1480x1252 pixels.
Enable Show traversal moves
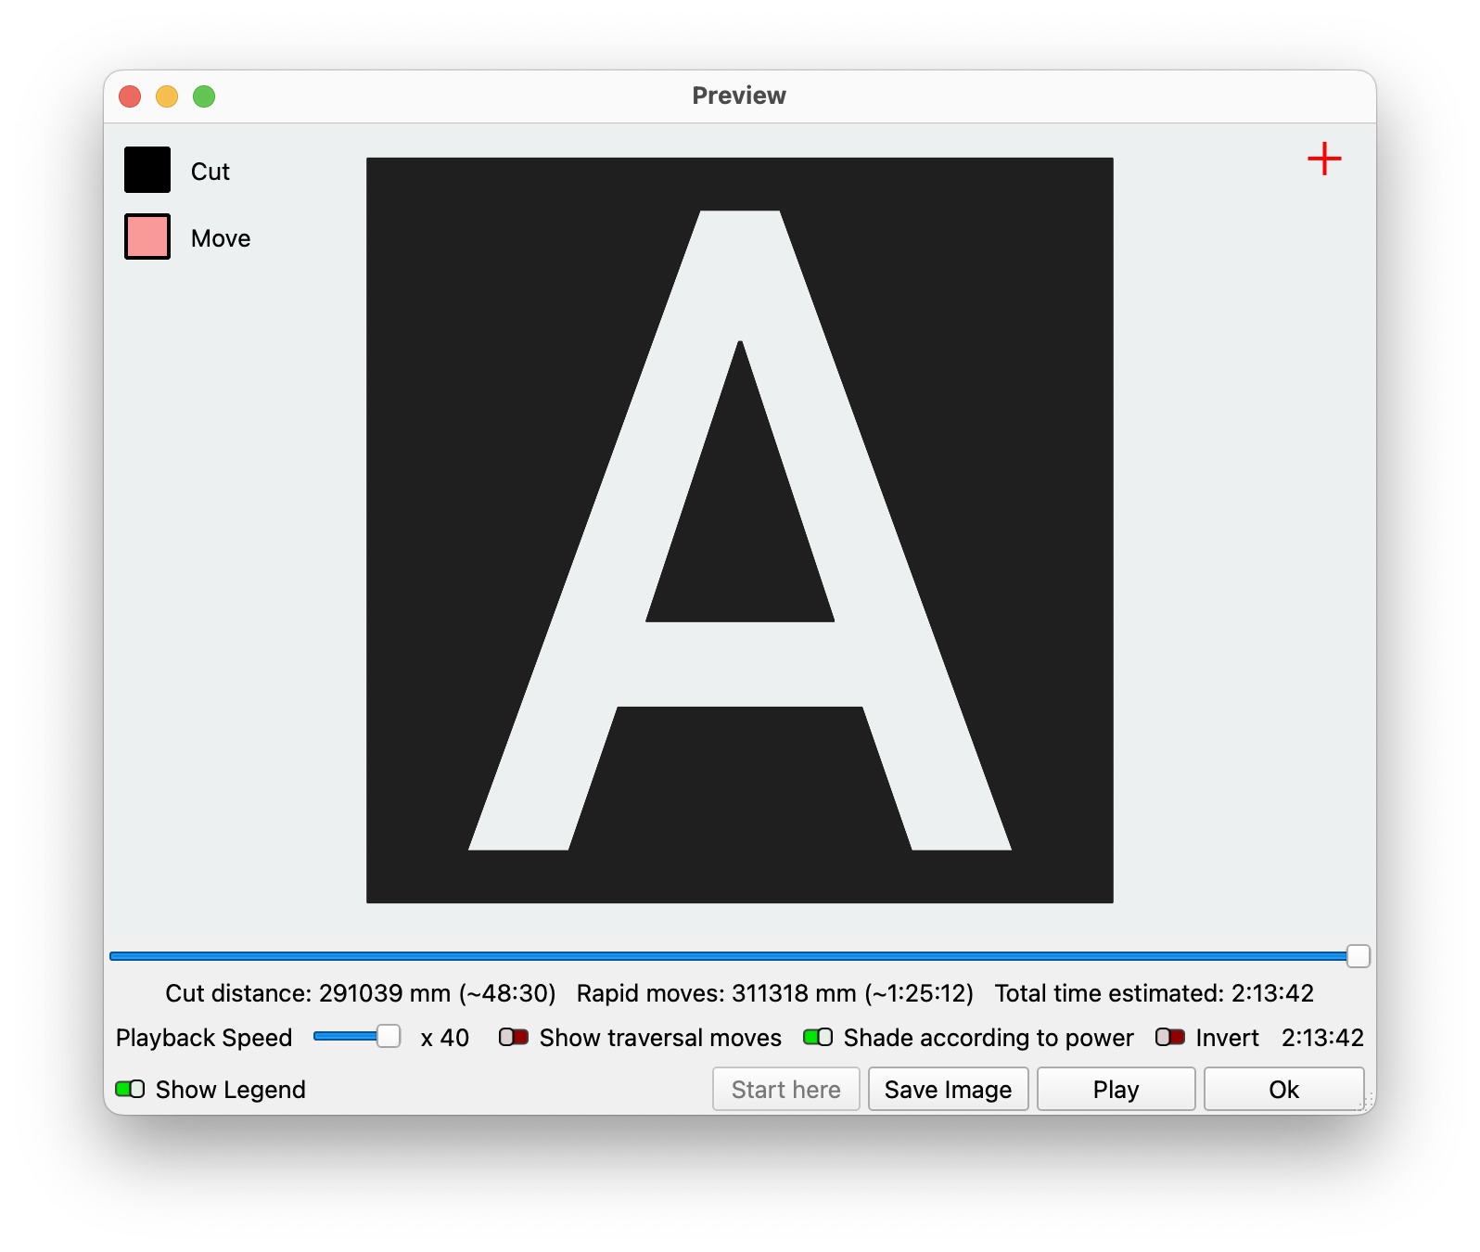pos(514,1037)
